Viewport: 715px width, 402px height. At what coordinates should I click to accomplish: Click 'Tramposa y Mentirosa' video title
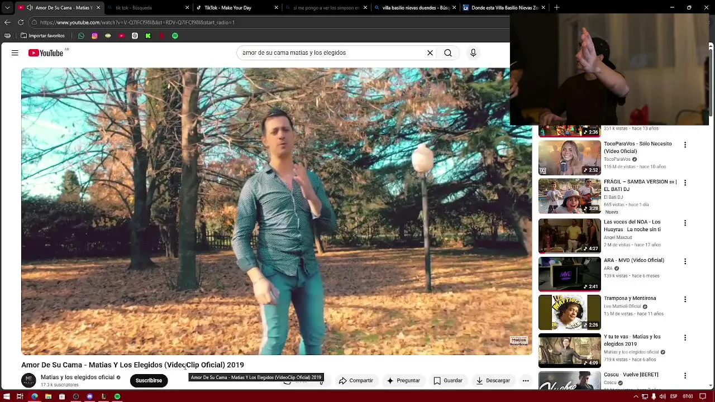(630, 298)
